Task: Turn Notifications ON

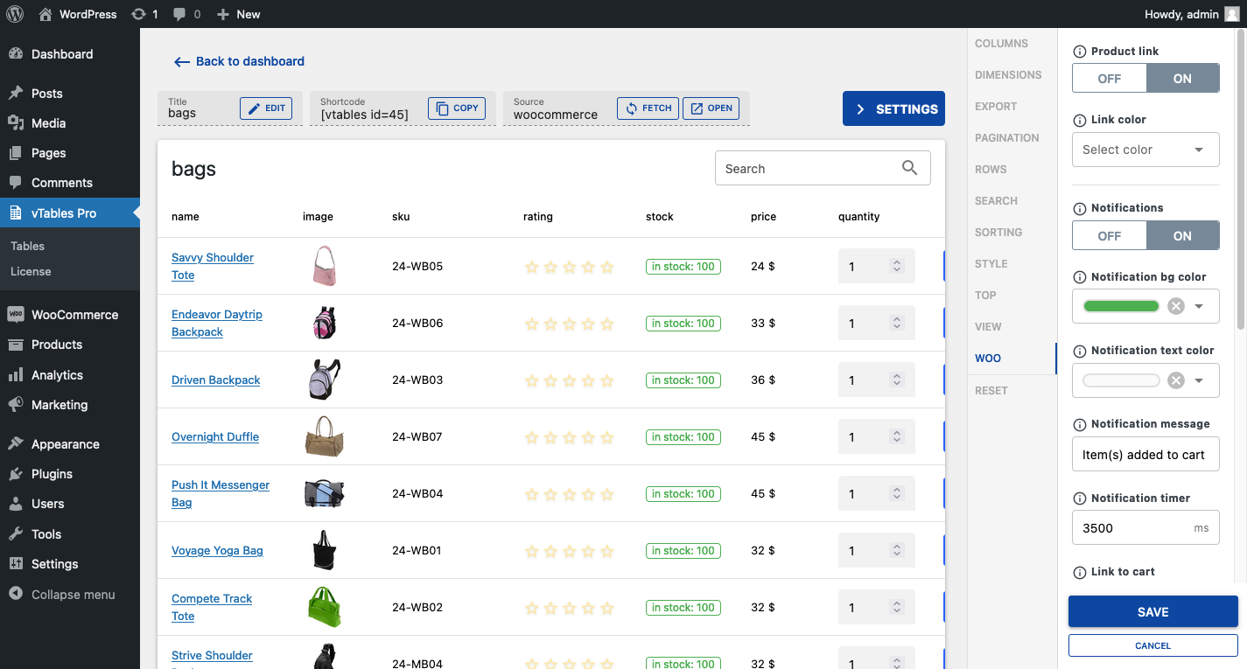Action: click(x=1183, y=235)
